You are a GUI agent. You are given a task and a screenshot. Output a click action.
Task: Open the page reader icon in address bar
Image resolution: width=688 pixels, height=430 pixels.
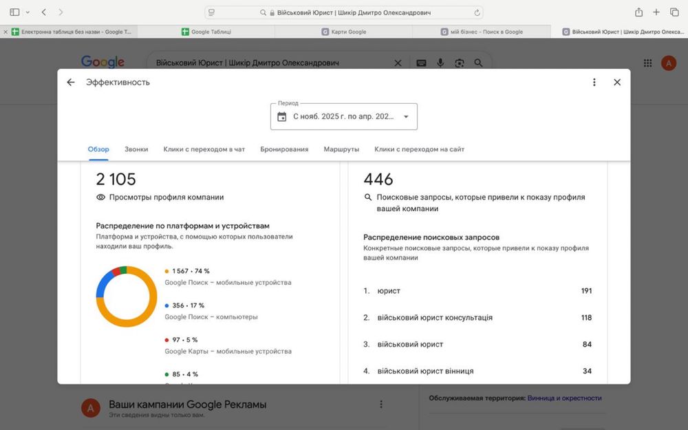[211, 12]
